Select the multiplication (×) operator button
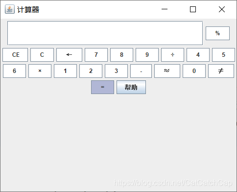This screenshot has width=237, height=192. (x=40, y=71)
